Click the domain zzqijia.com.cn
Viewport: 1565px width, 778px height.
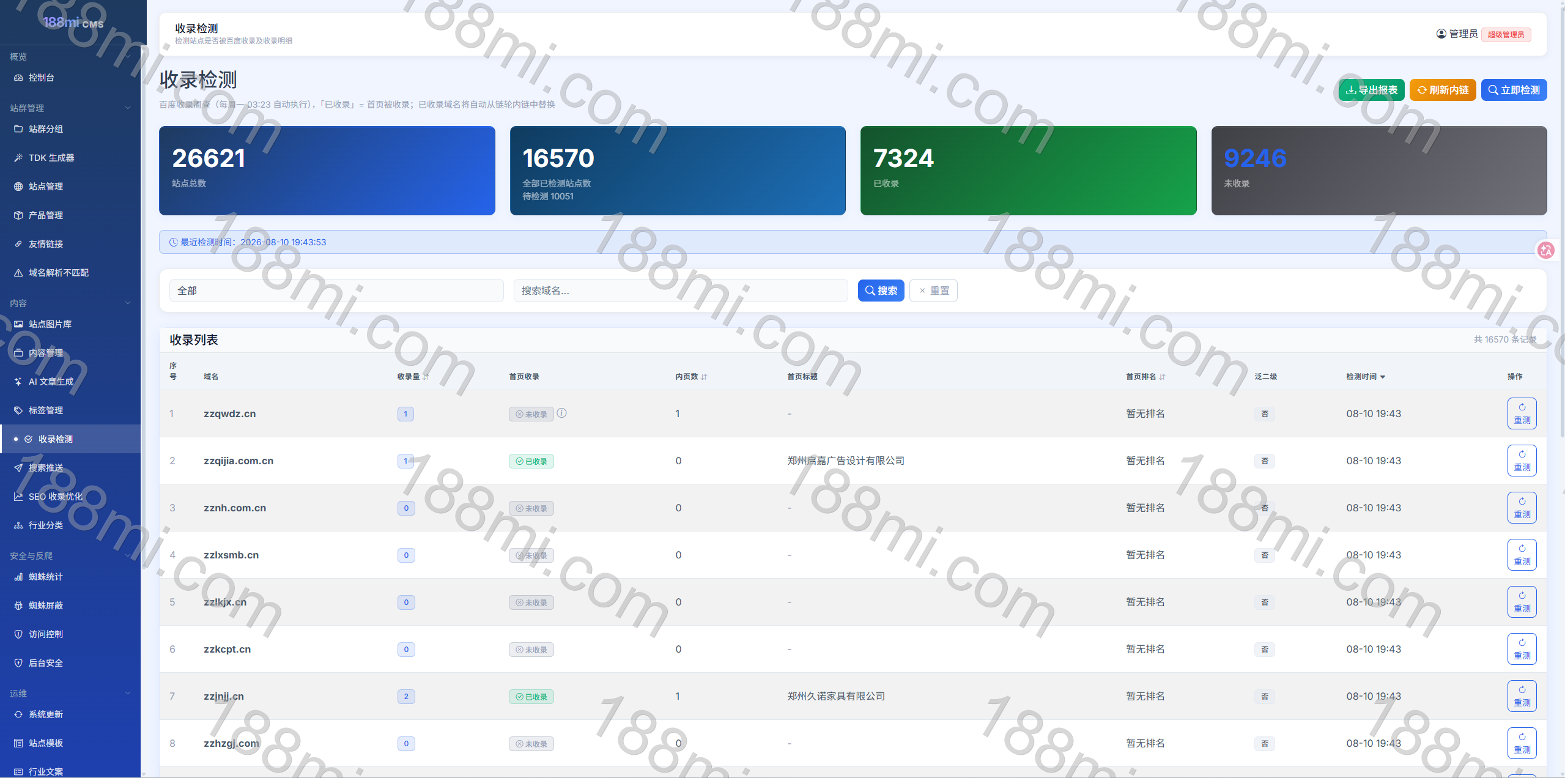(x=239, y=461)
